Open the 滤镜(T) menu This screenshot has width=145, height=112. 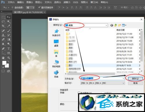click(x=67, y=2)
